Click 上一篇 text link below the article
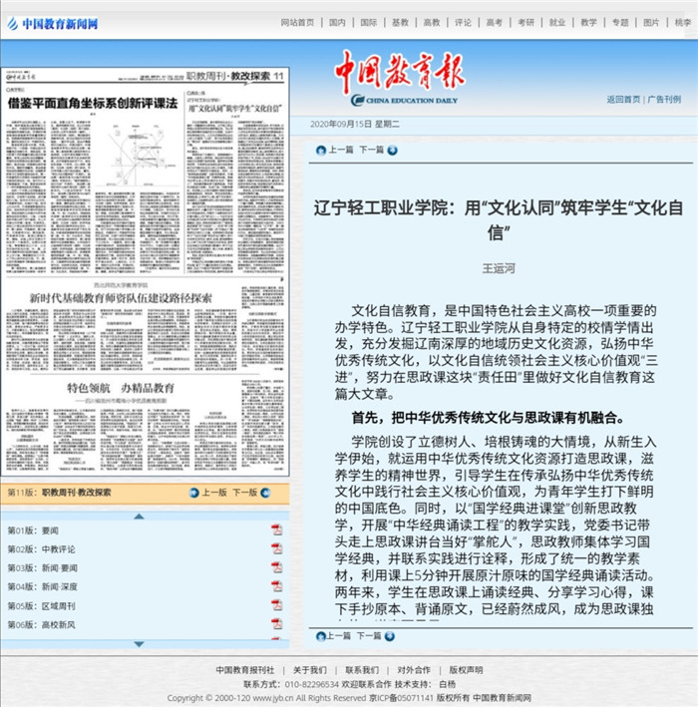This screenshot has height=707, width=698. pos(338,636)
